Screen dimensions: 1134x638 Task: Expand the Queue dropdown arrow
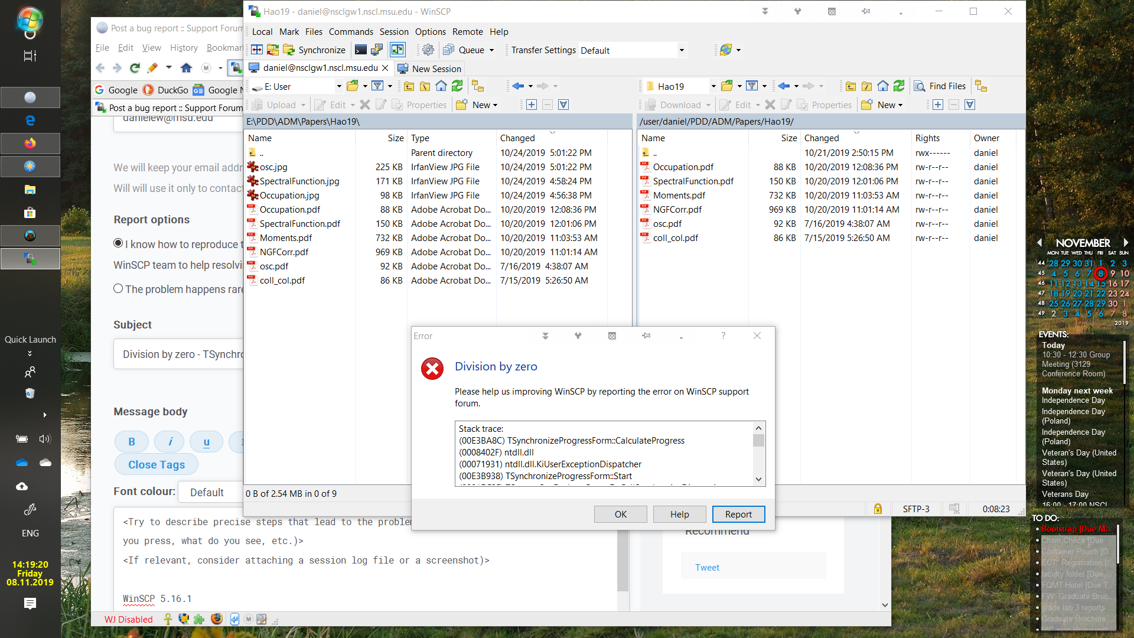[x=491, y=50]
